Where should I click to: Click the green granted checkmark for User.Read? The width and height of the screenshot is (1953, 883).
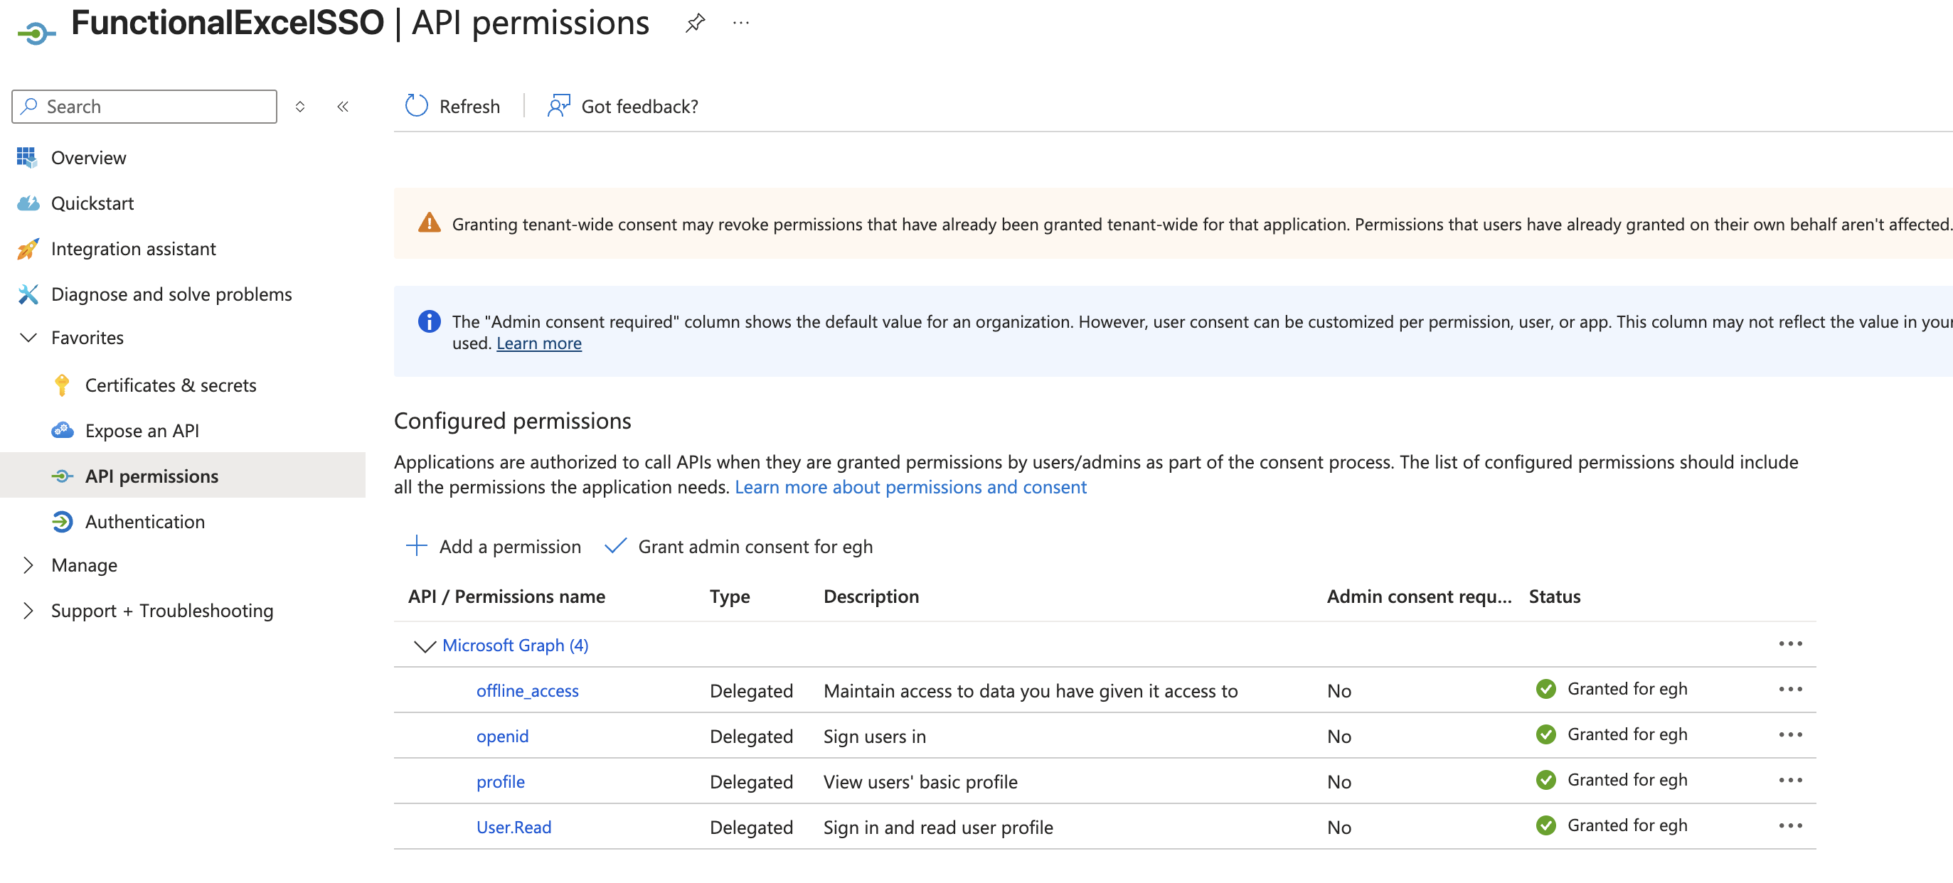pyautogui.click(x=1546, y=825)
